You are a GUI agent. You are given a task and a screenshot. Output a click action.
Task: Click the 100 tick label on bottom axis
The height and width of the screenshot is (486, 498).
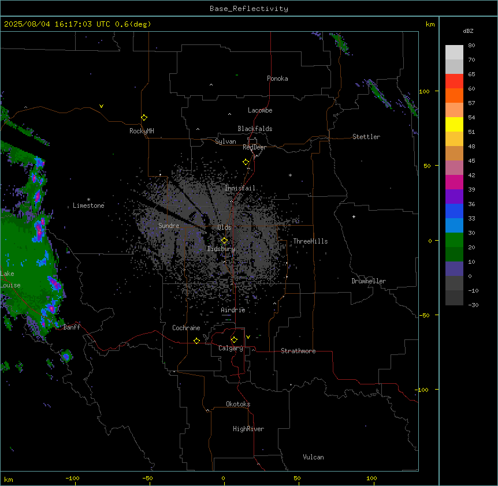(x=371, y=478)
